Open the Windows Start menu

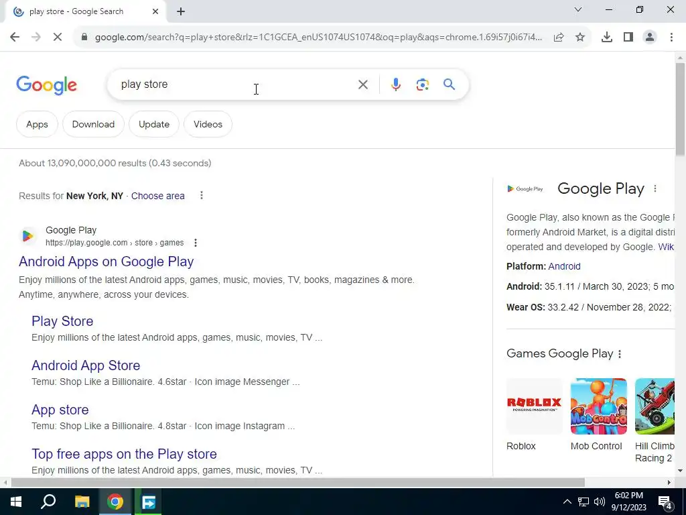tap(16, 502)
